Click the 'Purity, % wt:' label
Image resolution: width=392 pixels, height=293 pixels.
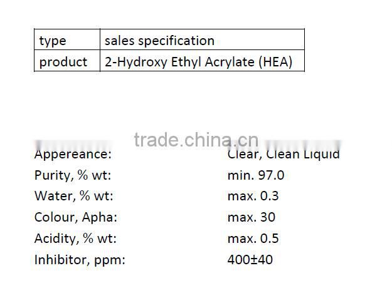pos(72,175)
